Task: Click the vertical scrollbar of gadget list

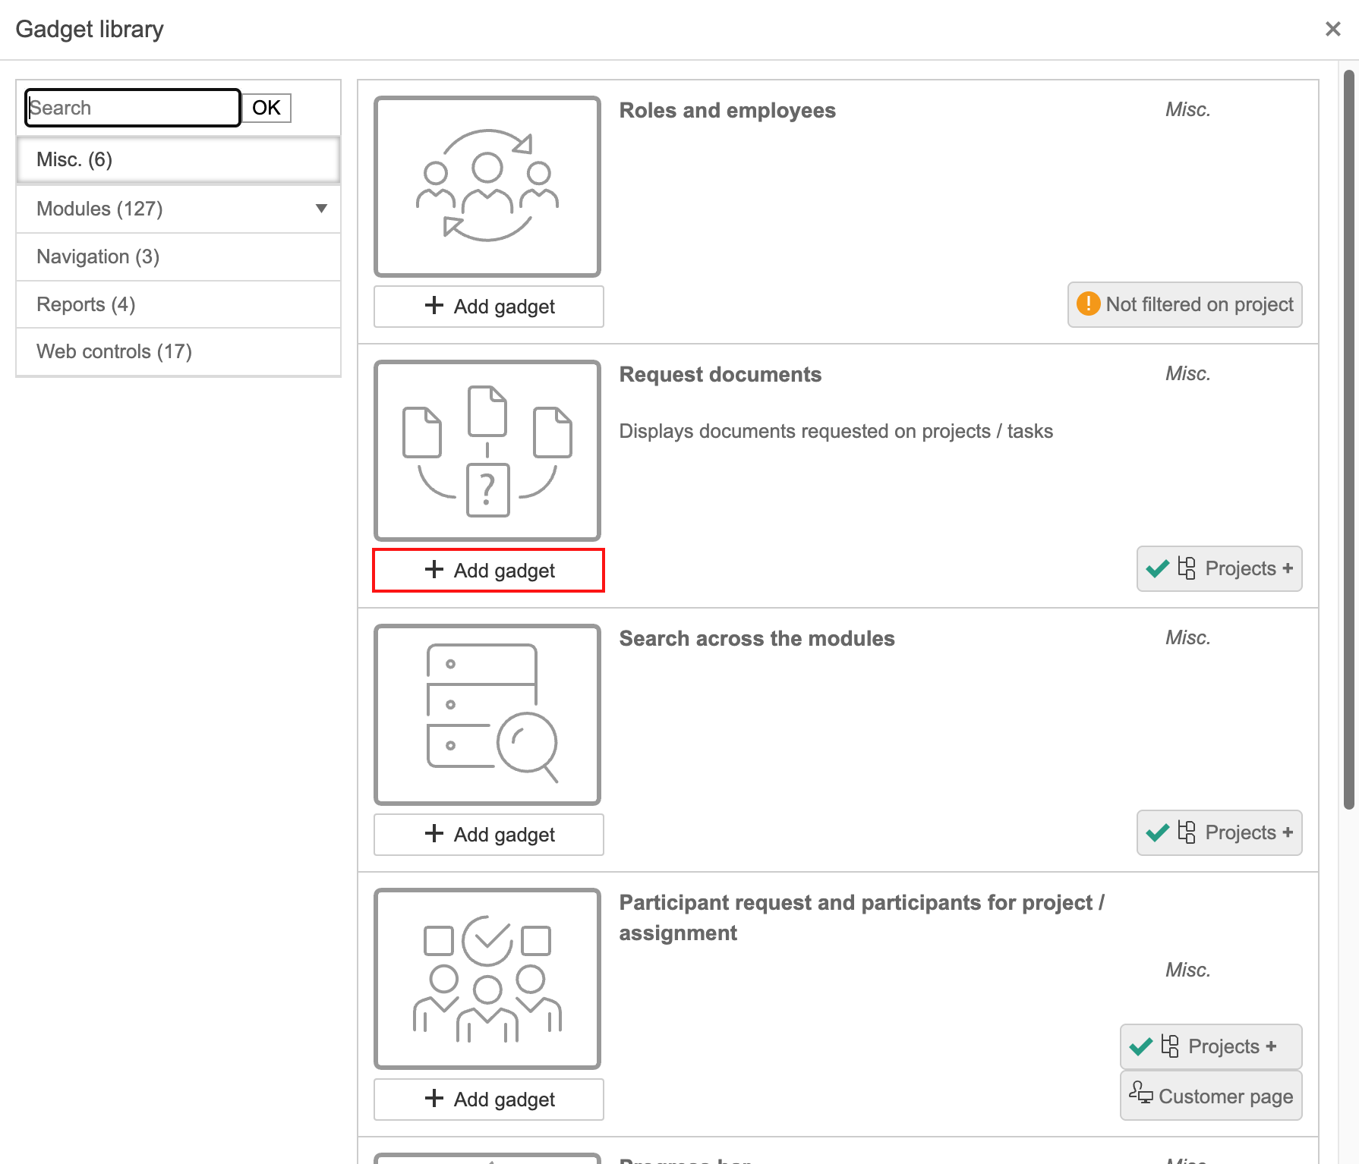Action: pos(1348,440)
